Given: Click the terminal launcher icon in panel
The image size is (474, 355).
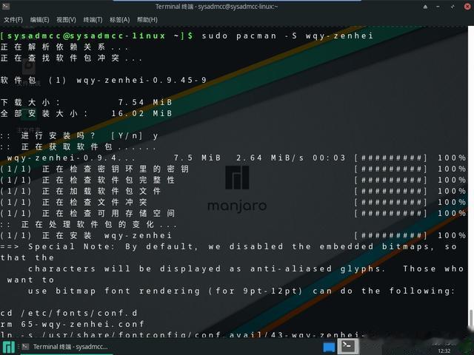Looking at the screenshot, I should [x=348, y=346].
